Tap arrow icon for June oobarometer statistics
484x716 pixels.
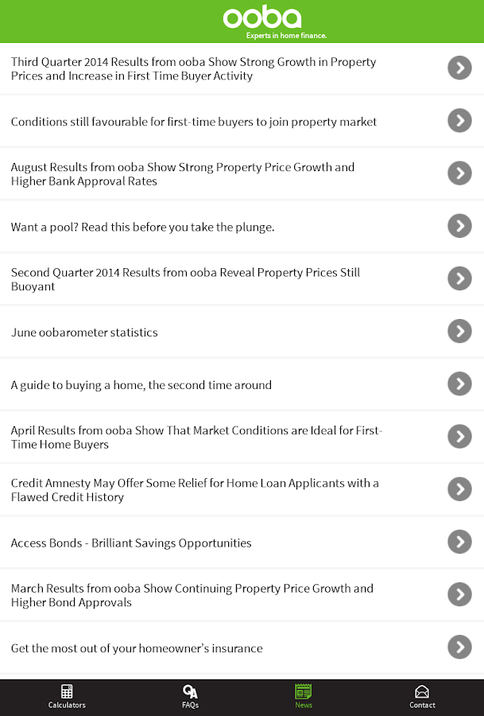(459, 332)
